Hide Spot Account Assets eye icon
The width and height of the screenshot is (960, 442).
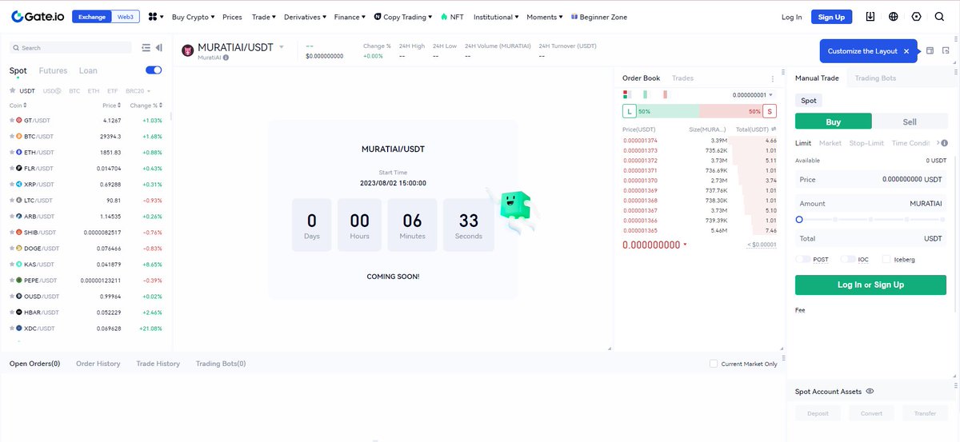(x=870, y=392)
